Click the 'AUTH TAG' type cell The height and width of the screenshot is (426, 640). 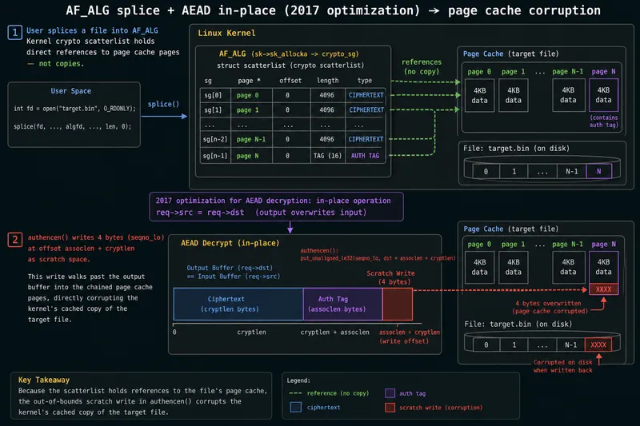coord(365,156)
